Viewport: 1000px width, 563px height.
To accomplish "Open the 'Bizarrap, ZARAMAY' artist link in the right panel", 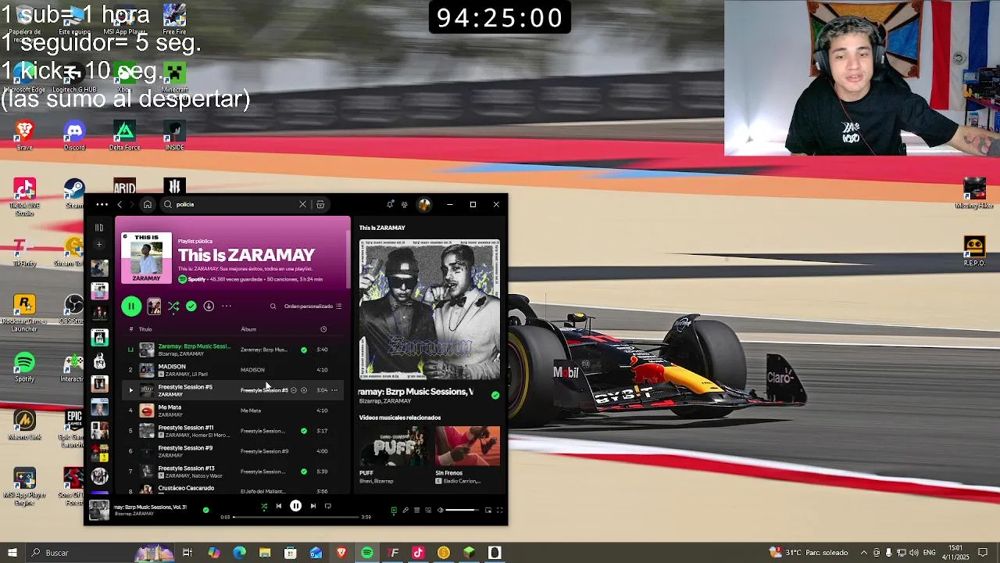I will [385, 401].
